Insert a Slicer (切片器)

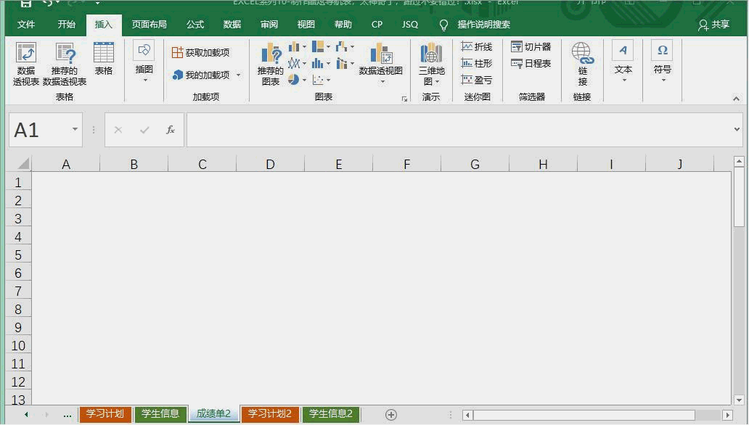531,47
